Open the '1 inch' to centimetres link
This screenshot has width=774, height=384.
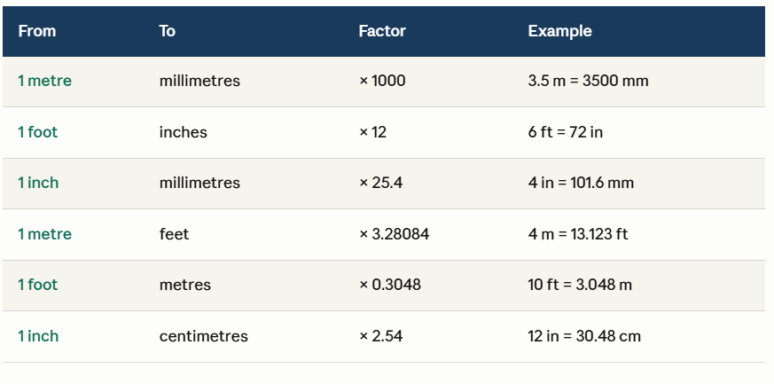tap(38, 336)
